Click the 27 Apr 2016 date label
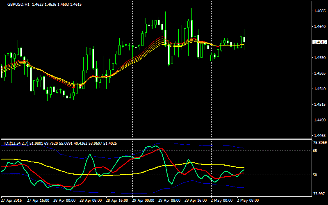This screenshot has height=205, width=328. point(11,200)
